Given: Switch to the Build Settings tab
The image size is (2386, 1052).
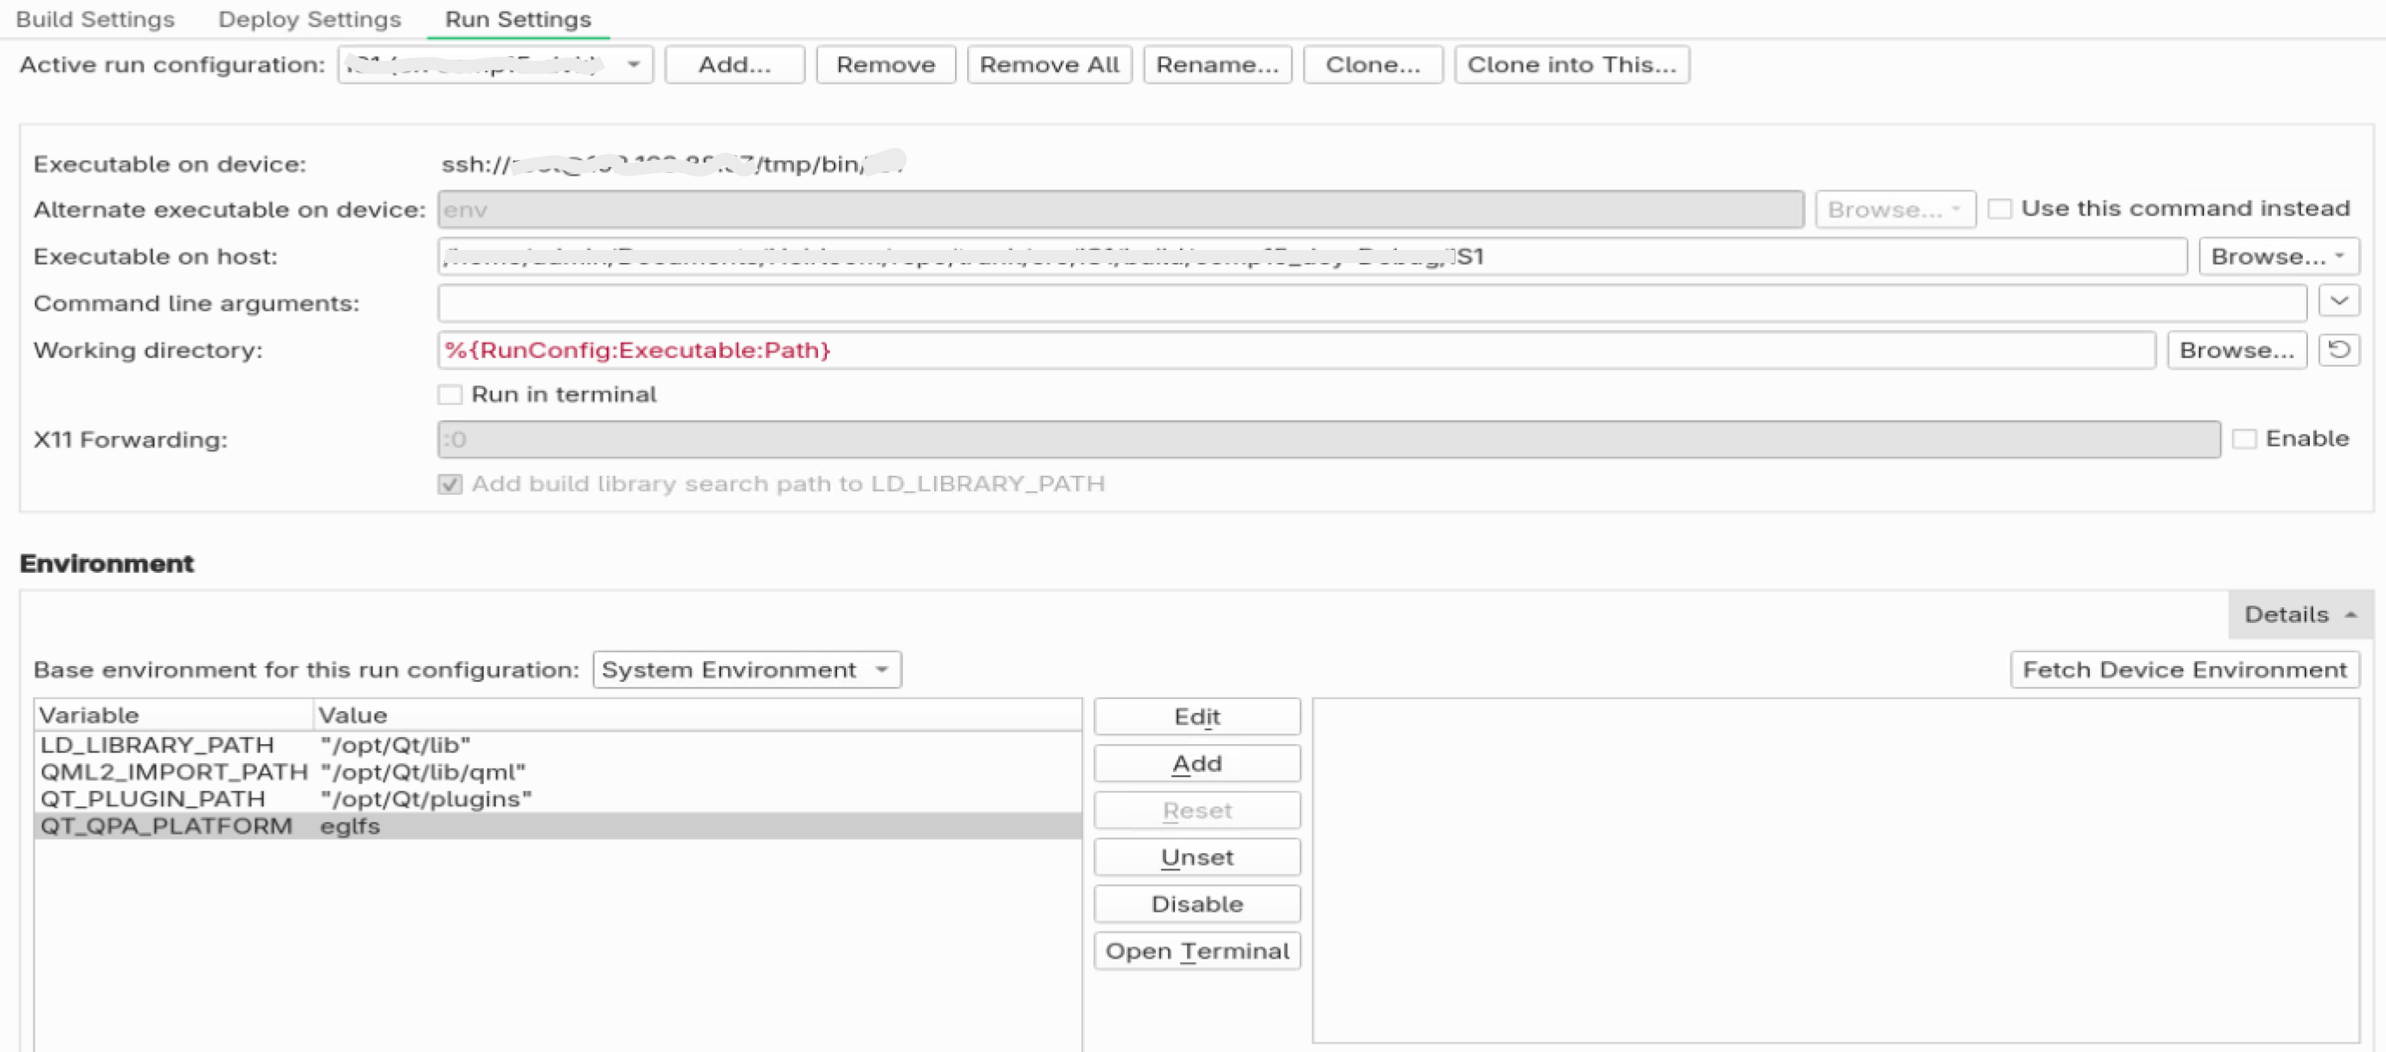Looking at the screenshot, I should click(x=95, y=19).
